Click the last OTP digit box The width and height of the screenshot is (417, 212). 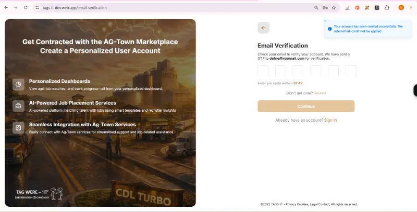pyautogui.click(x=351, y=71)
